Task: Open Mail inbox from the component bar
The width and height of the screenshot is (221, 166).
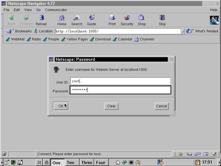Action: pyautogui.click(x=189, y=154)
